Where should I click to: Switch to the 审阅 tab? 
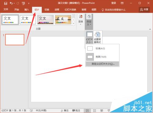point(84,9)
